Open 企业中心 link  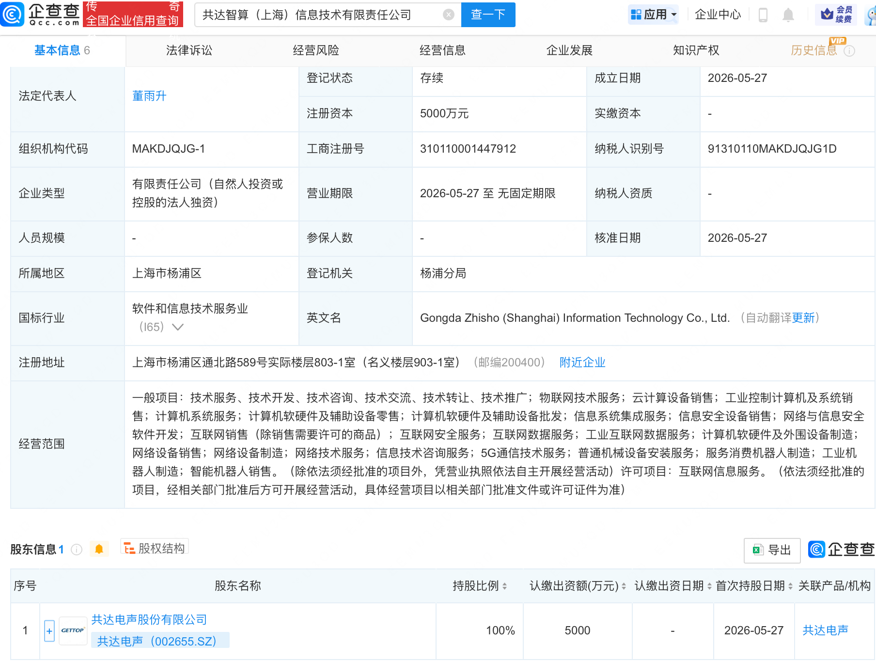click(x=718, y=15)
